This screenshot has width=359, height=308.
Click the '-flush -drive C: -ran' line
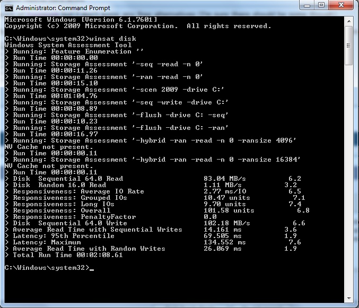[116, 128]
